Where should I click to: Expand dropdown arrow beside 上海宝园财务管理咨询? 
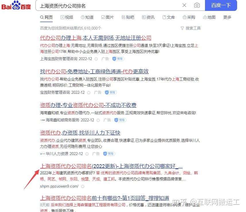(x=96, y=59)
